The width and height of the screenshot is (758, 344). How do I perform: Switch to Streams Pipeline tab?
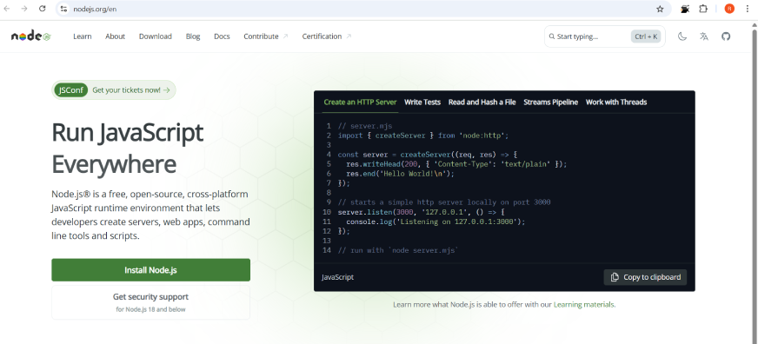(x=550, y=102)
